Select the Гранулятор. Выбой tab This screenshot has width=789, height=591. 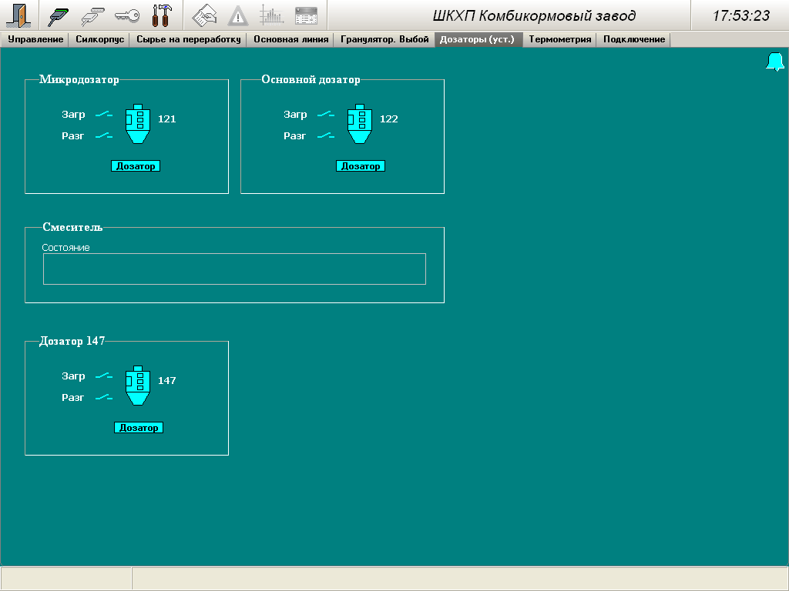384,39
